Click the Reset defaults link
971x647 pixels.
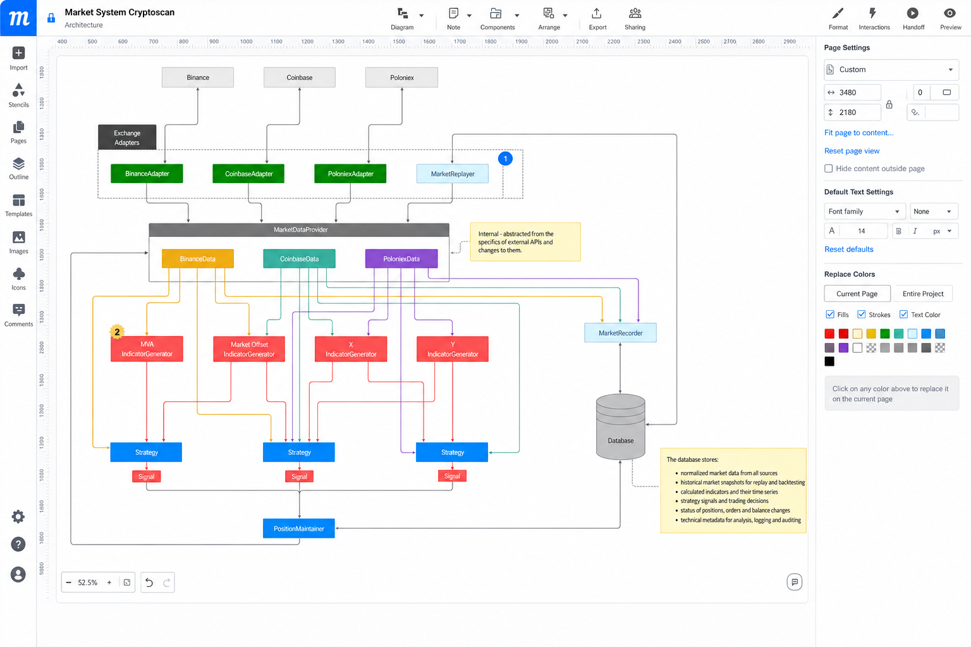click(x=848, y=250)
